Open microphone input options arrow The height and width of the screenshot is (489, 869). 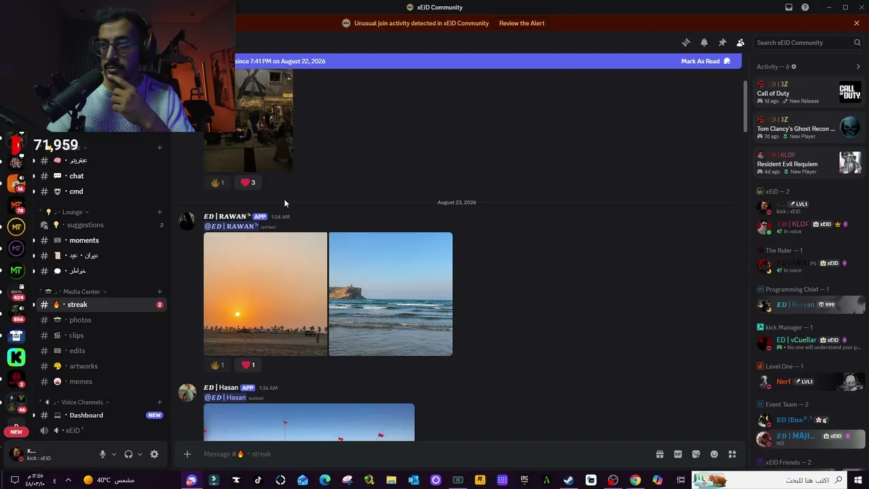tap(113, 454)
